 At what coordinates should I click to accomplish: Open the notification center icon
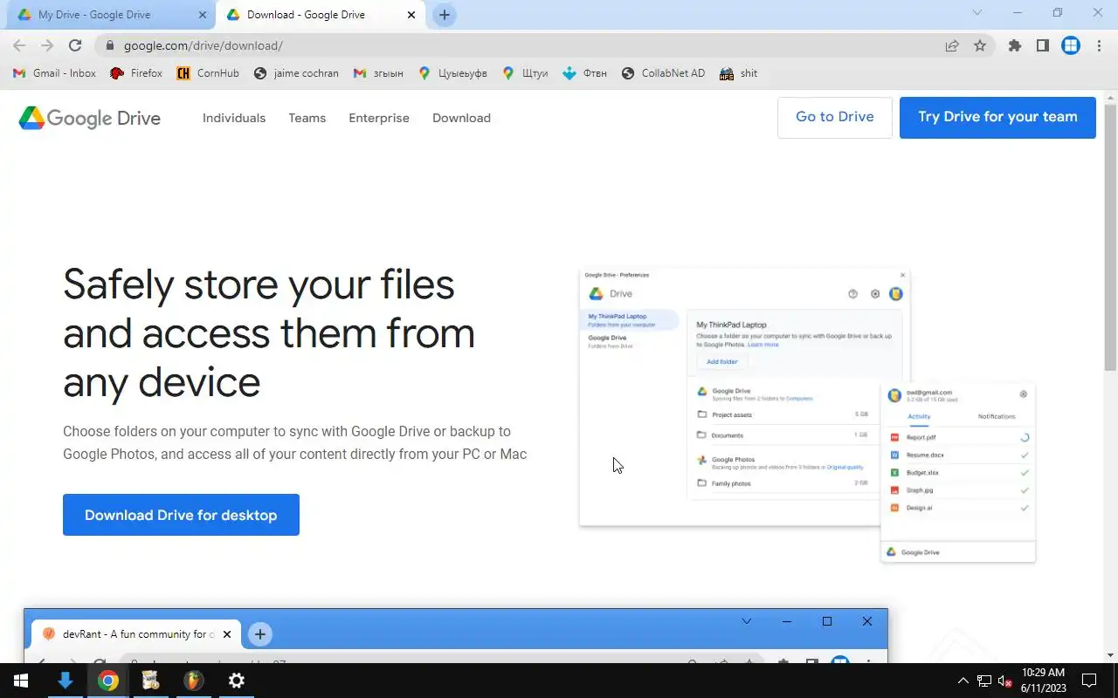pyautogui.click(x=1089, y=681)
